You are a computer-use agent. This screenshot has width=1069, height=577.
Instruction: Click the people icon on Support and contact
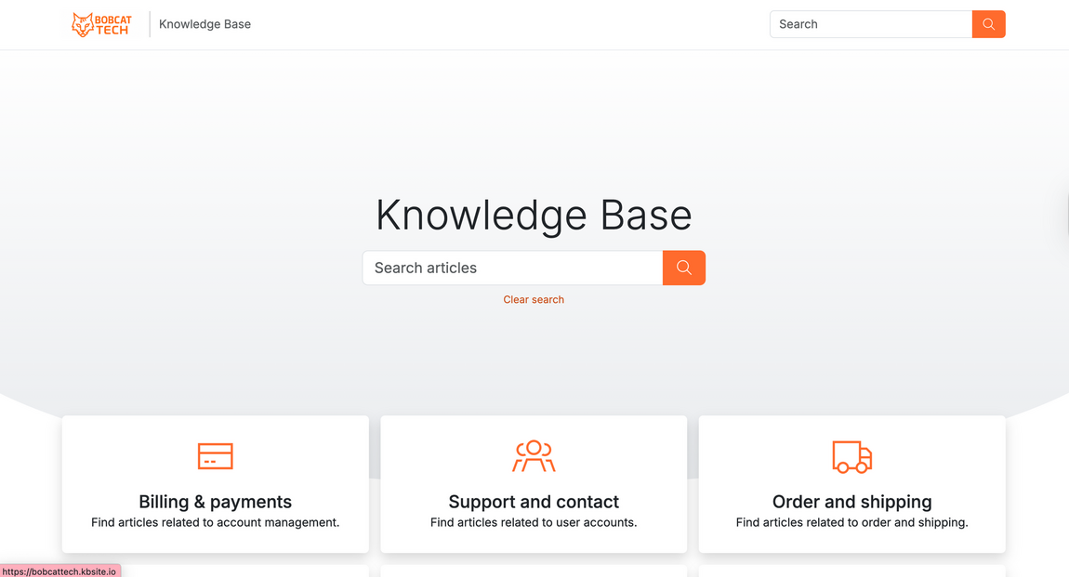point(534,456)
